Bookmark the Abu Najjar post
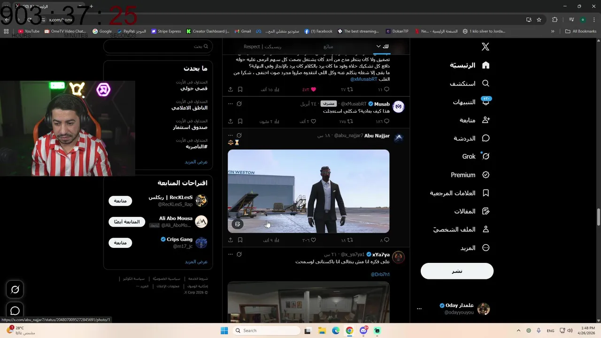The width and height of the screenshot is (601, 338). point(240,240)
